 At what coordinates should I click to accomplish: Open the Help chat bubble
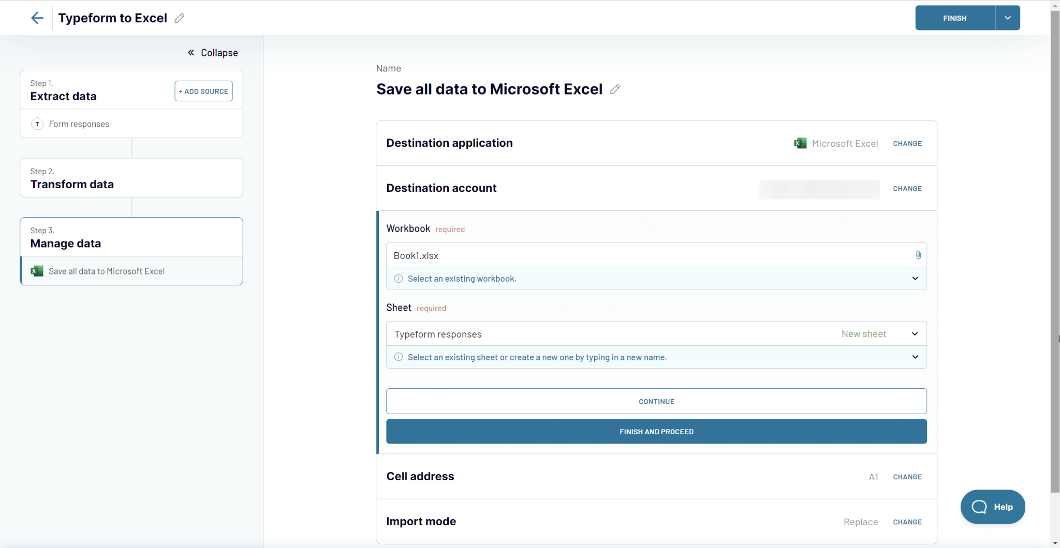click(x=992, y=507)
